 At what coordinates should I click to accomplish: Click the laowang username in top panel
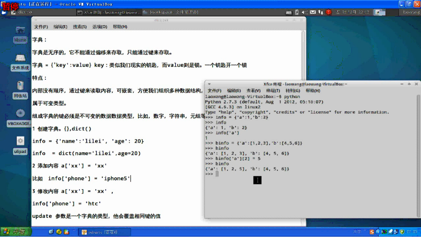(x=411, y=12)
